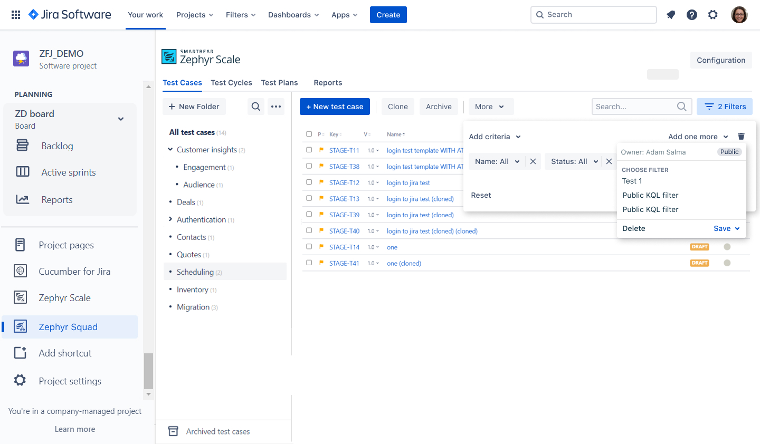The height and width of the screenshot is (444, 760).
Task: Click the Clone button
Action: (398, 107)
